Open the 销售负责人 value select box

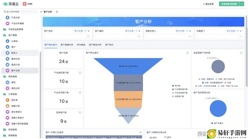tap(169, 36)
